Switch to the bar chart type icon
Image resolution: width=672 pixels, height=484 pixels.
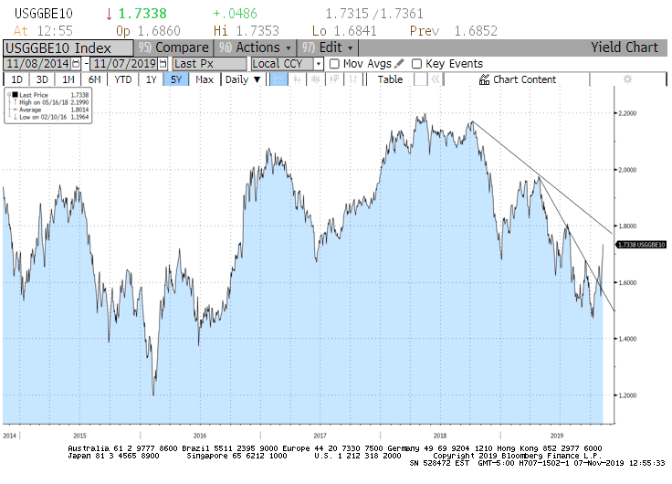coord(298,79)
